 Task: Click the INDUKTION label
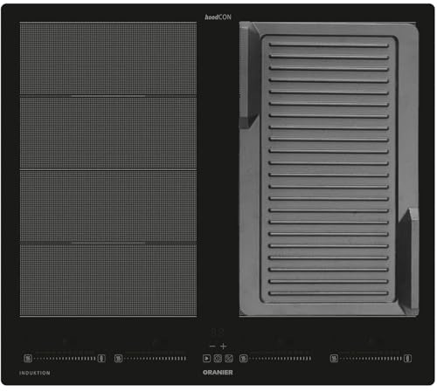[35, 373]
